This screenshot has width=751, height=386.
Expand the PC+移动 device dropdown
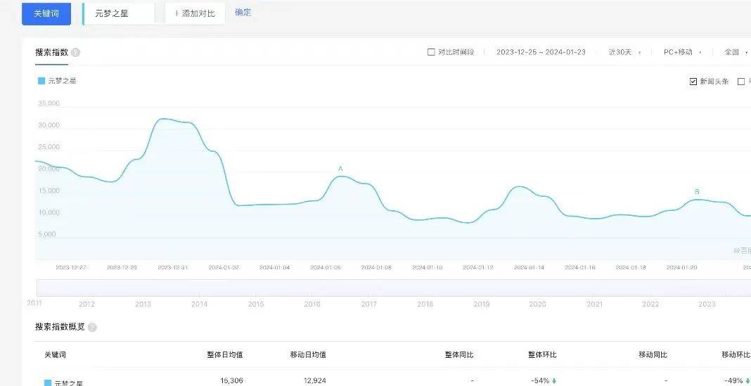pyautogui.click(x=682, y=52)
